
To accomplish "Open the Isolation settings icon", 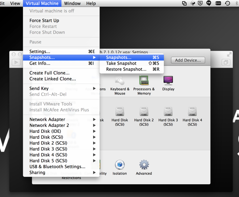I will point(120,165).
